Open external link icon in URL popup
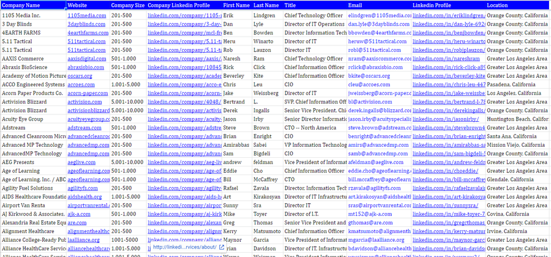 pos(222,247)
